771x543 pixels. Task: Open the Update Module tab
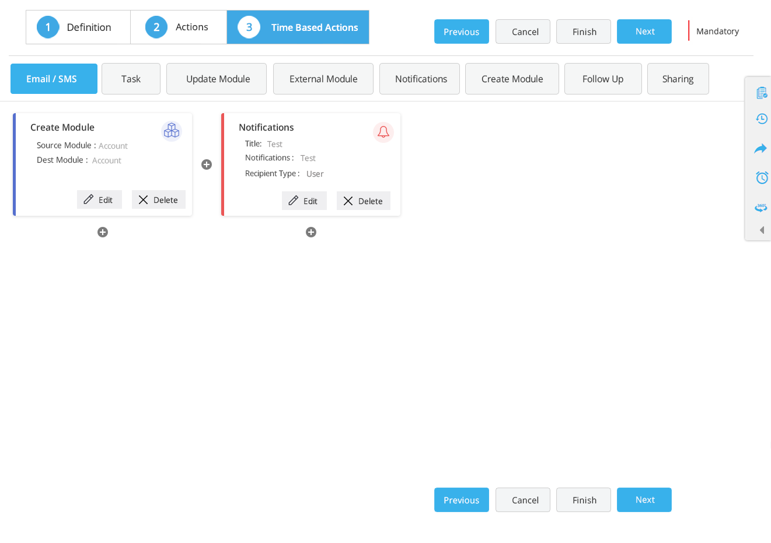(x=216, y=78)
